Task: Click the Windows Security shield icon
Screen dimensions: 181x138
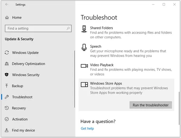Action: click(7, 75)
